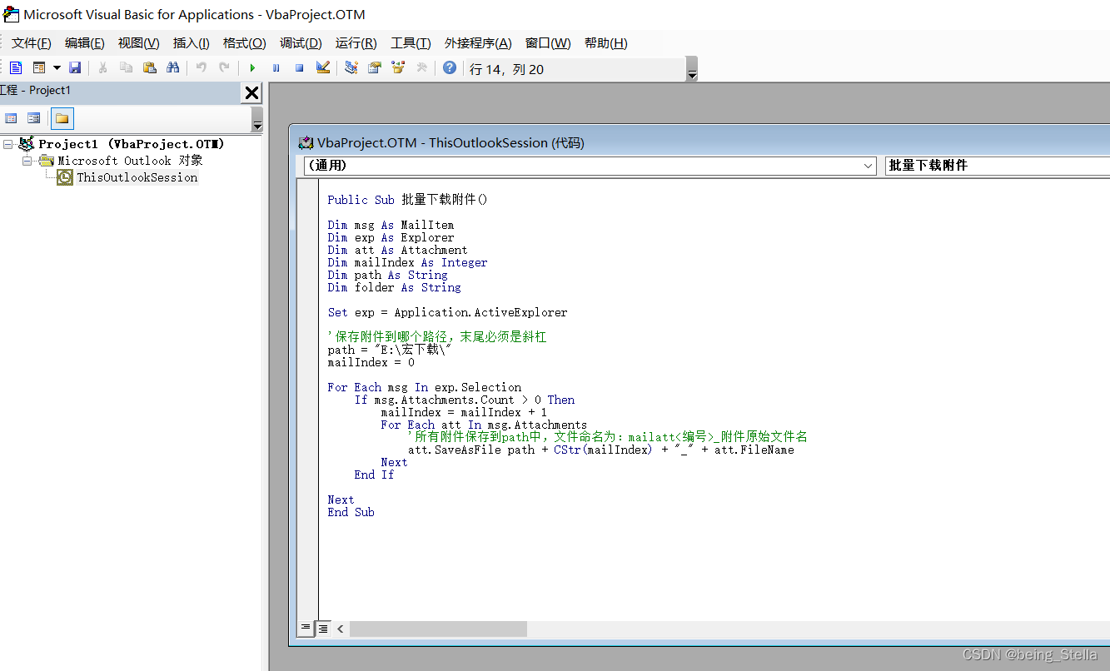
Task: Click the Paste clipboard icon
Action: coord(150,67)
